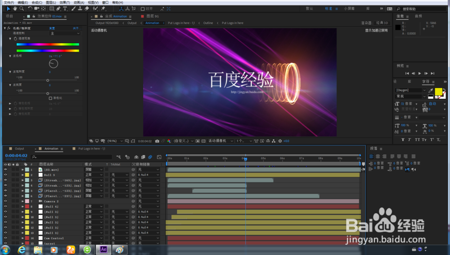Expand the [03.mov] layer properties
Viewport: 450px width, 255px height.
pos(22,170)
